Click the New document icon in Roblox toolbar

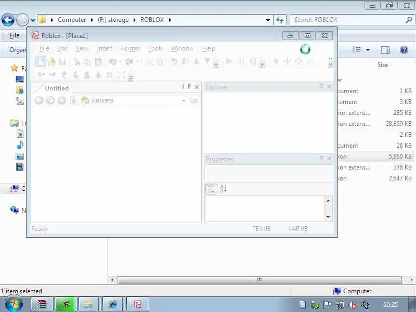(x=41, y=61)
